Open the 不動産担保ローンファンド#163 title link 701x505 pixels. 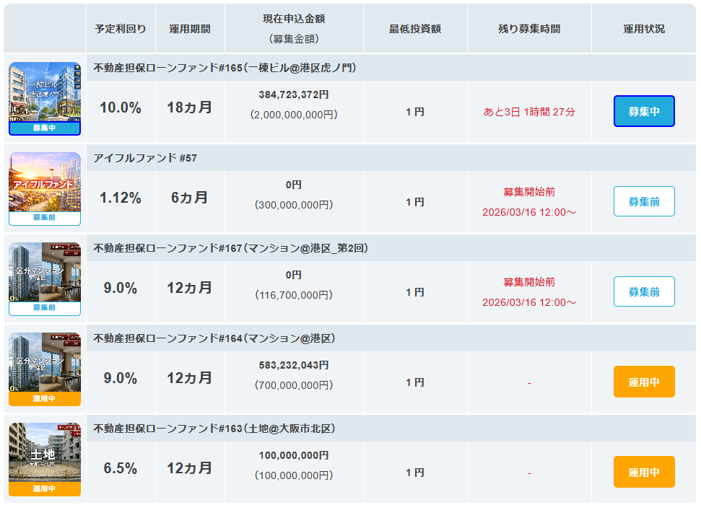point(214,429)
